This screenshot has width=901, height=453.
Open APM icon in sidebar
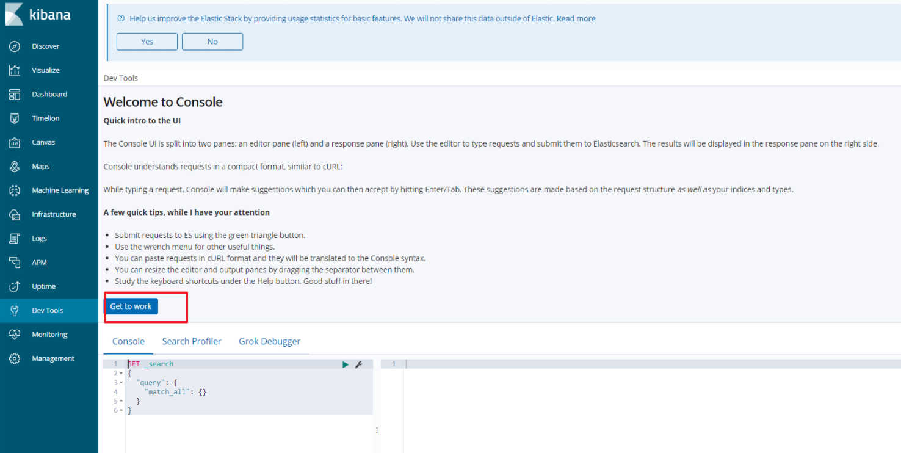[15, 263]
